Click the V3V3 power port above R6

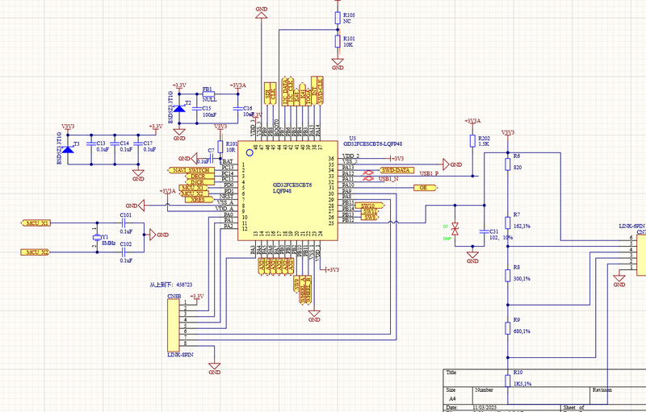(508, 134)
